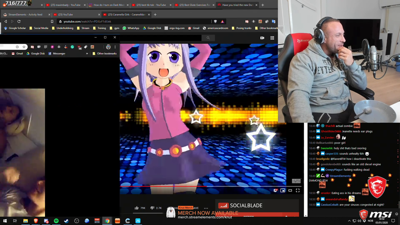The height and width of the screenshot is (225, 400).
Task: Close the Caramella Girls tab
Action: (x=149, y=14)
